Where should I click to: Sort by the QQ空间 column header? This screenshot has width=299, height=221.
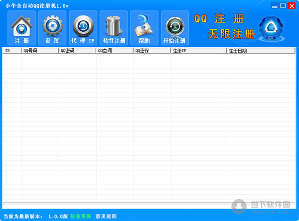(114, 50)
